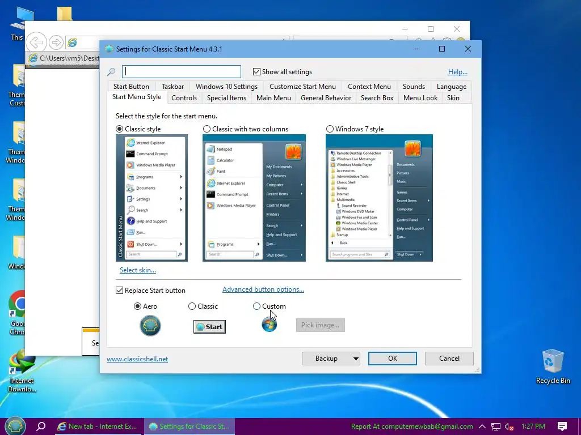Select the Aero button radio option
This screenshot has width=581, height=435.
coord(137,306)
